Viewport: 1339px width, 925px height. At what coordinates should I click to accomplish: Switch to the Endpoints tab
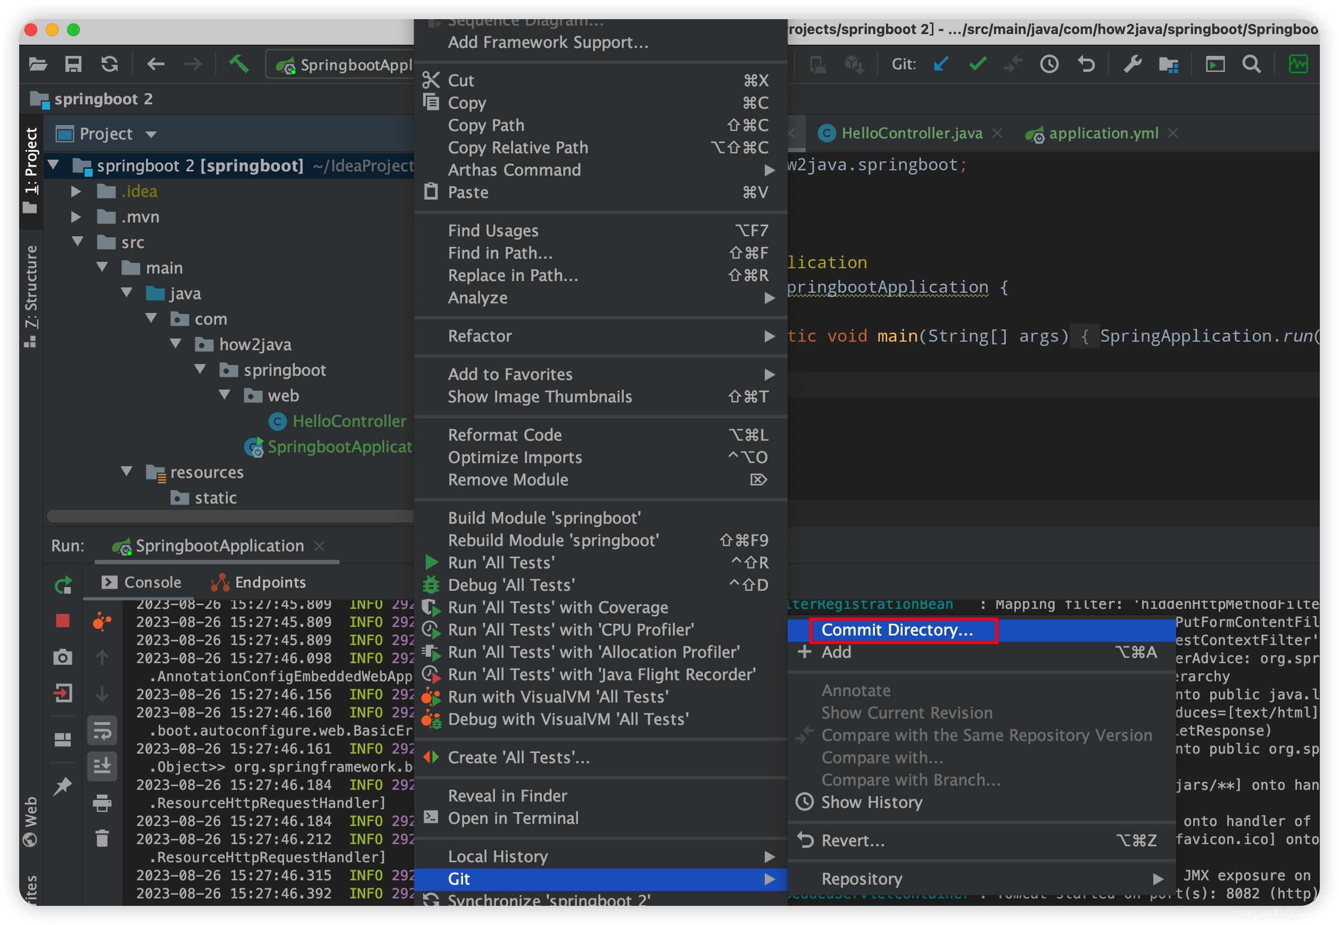pyautogui.click(x=259, y=582)
